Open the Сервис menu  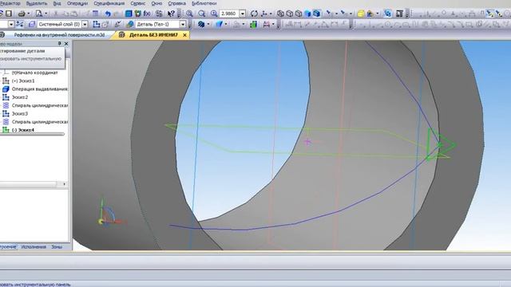138,3
